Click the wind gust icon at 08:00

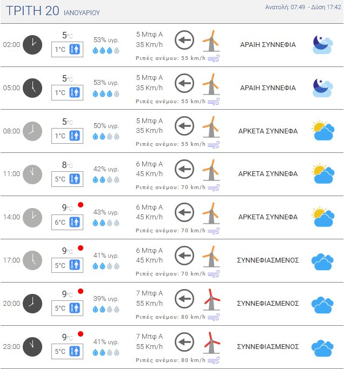pos(214,144)
